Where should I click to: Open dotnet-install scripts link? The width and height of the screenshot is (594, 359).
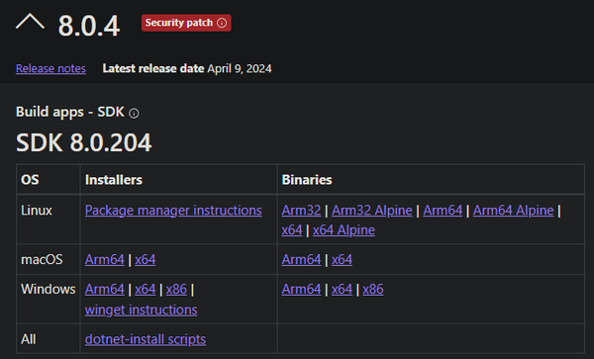pos(146,339)
